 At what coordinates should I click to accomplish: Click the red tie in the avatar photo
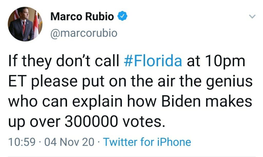24,27
